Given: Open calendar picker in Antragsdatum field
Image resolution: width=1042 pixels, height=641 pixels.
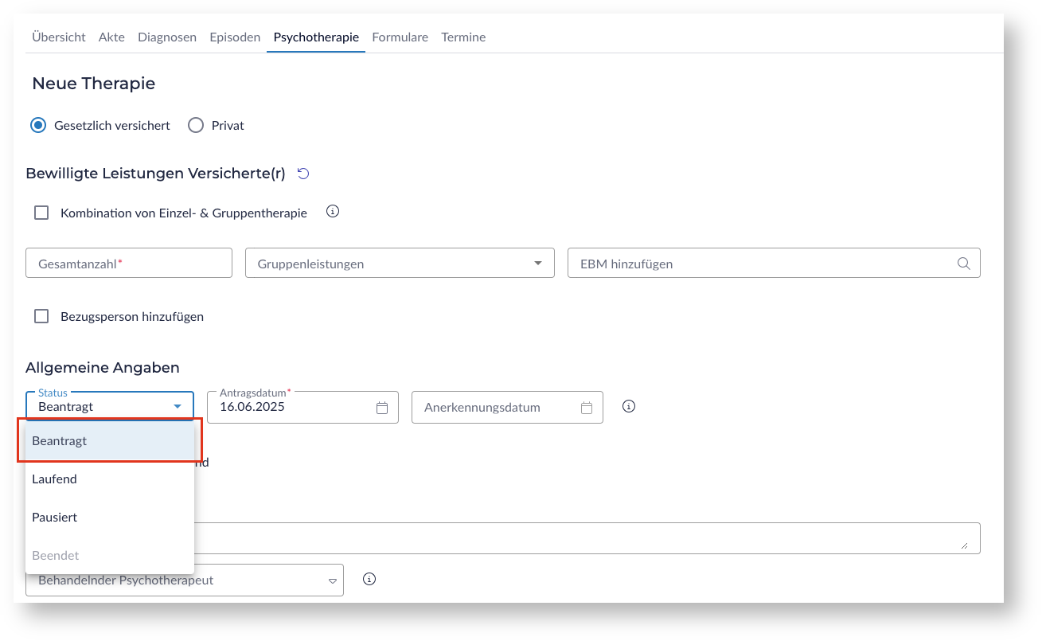Looking at the screenshot, I should (382, 408).
